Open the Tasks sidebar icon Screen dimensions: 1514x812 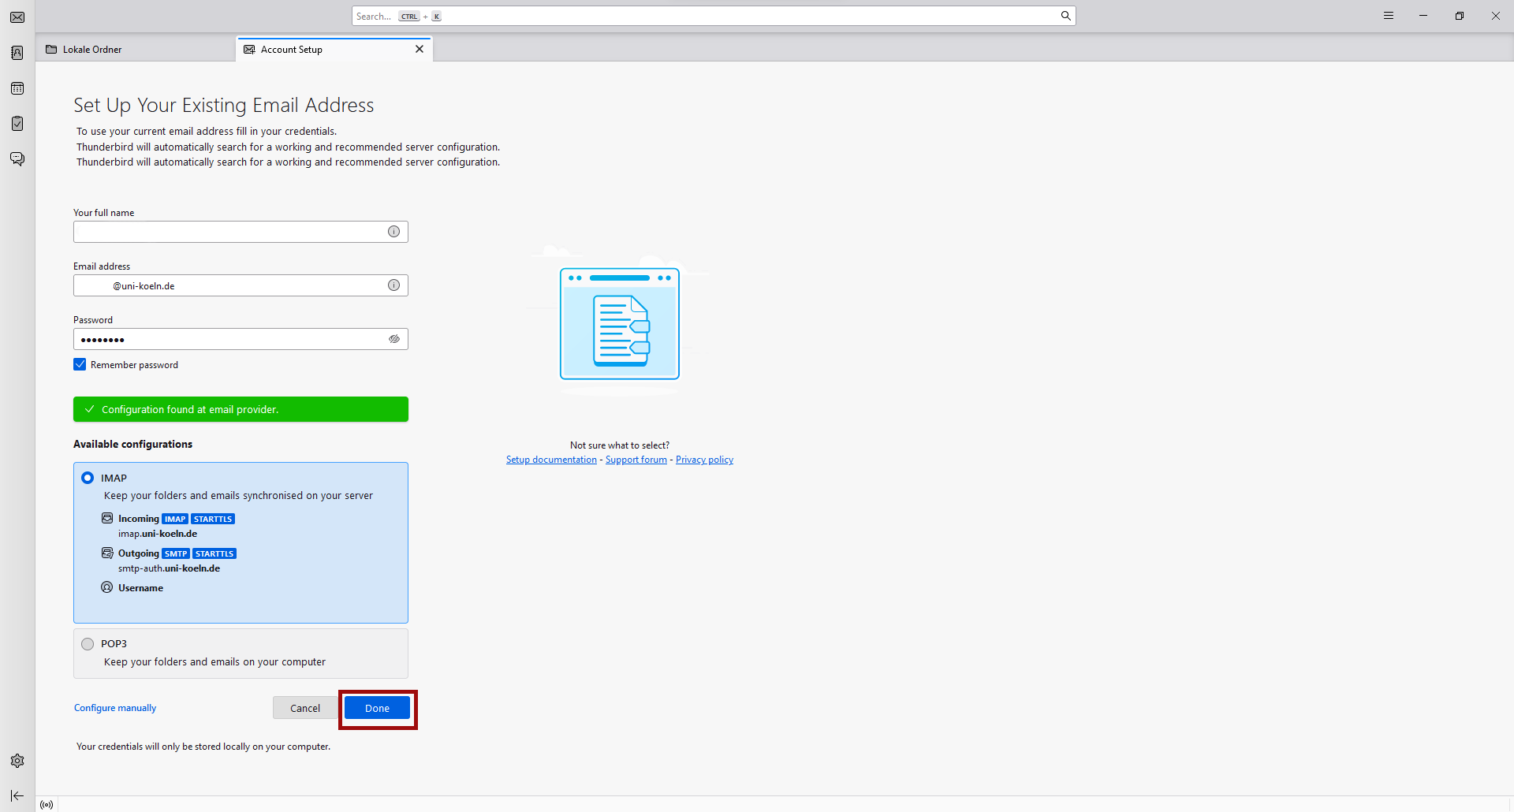pyautogui.click(x=17, y=124)
